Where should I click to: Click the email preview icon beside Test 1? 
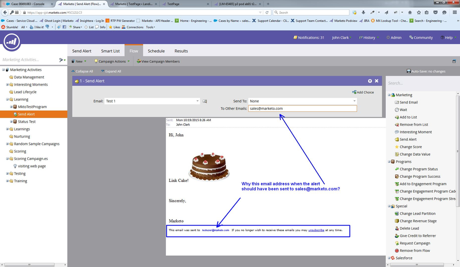tap(205, 101)
